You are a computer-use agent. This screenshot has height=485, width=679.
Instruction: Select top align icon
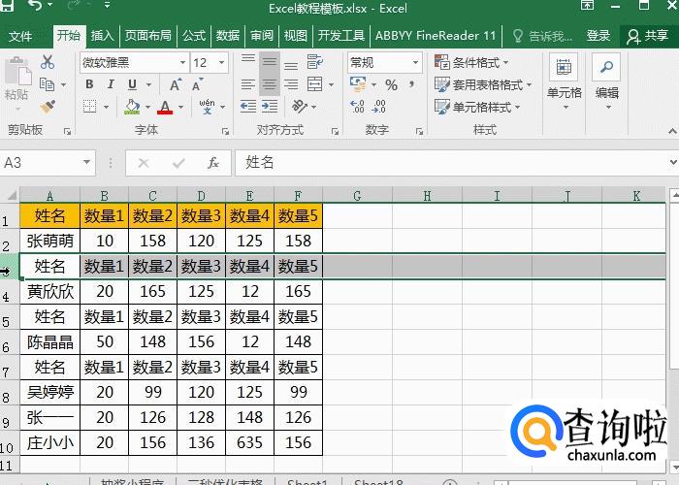pos(248,62)
